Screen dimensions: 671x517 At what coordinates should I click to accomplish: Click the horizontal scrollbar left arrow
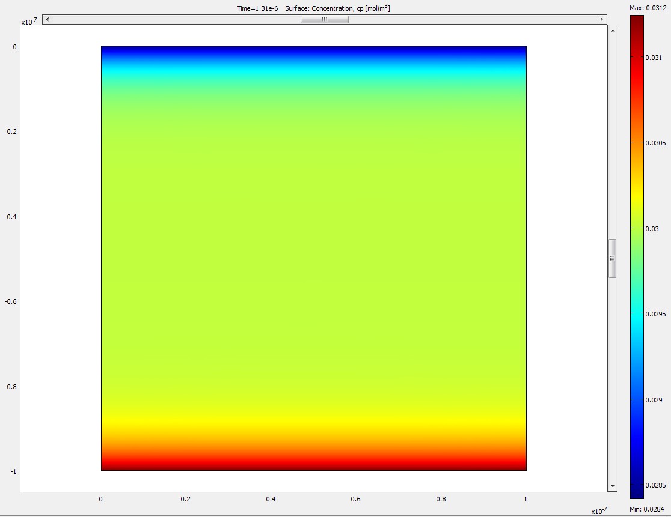coord(47,19)
